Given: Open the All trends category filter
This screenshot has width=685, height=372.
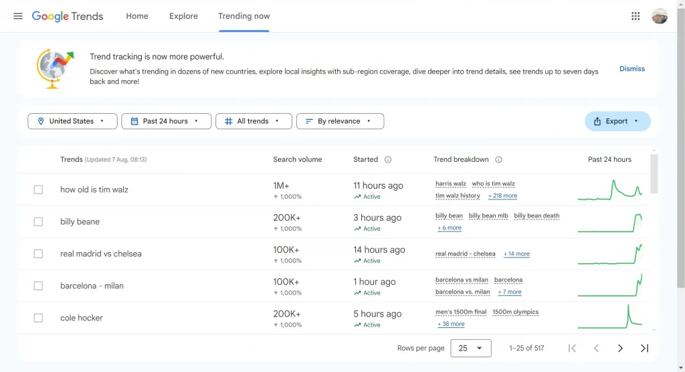Looking at the screenshot, I should coord(254,121).
